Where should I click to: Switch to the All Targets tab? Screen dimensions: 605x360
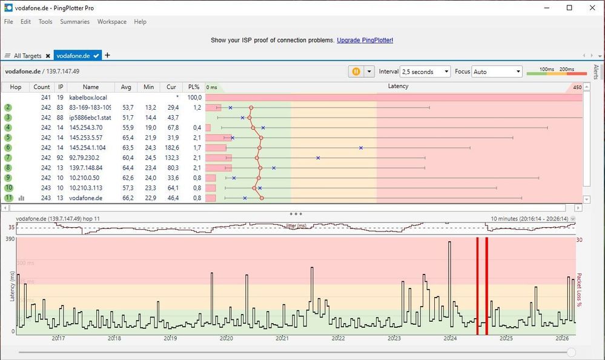click(27, 56)
